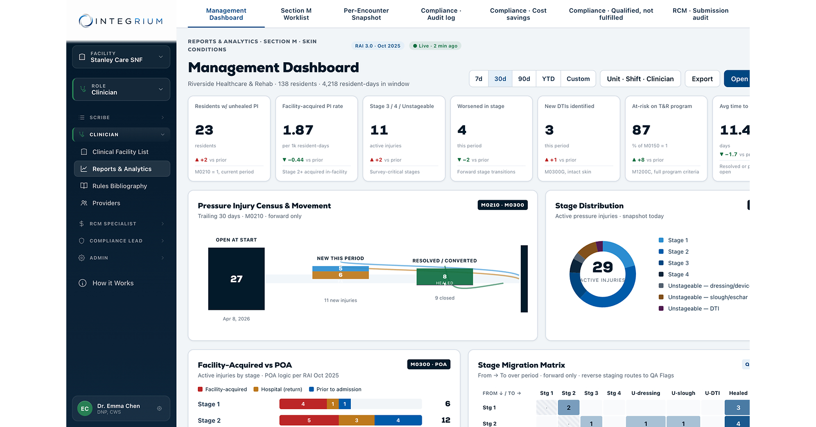This screenshot has height=427, width=816.
Task: Click the green 8 Healed block
Action: point(445,277)
